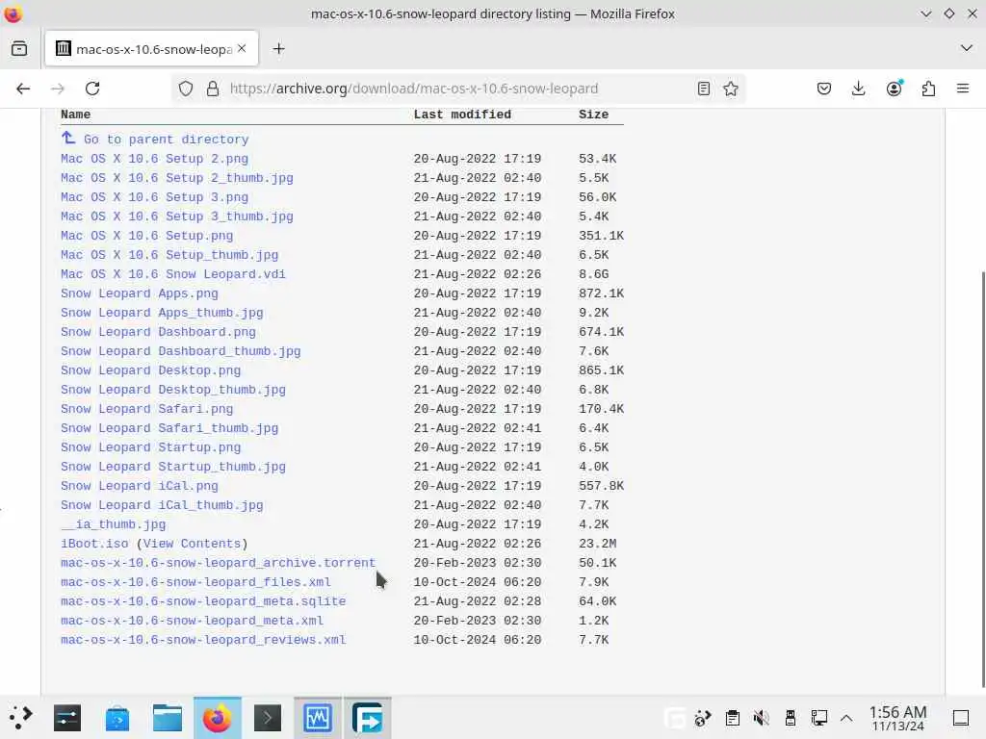986x739 pixels.
Task: Go back to the previous page
Action: pos(23,89)
